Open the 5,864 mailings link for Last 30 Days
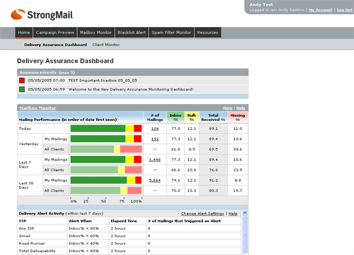 click(x=155, y=181)
